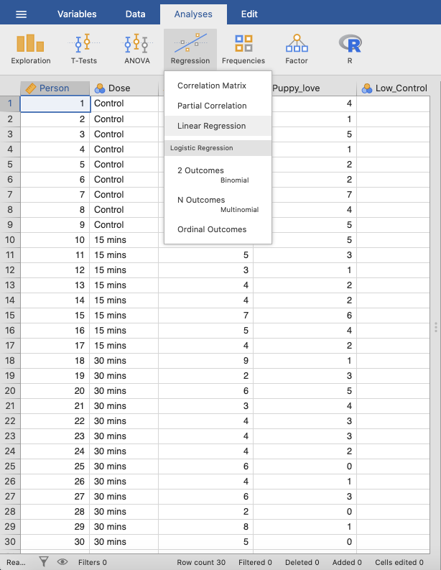The height and width of the screenshot is (570, 441).
Task: Toggle the eye visibility icon in status bar
Action: 62,562
